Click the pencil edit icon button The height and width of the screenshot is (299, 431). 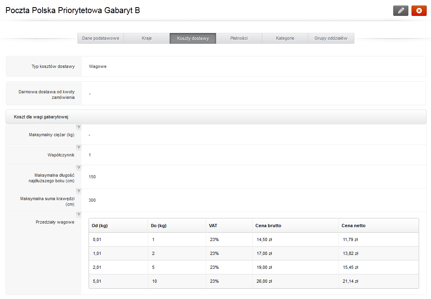[x=400, y=11]
